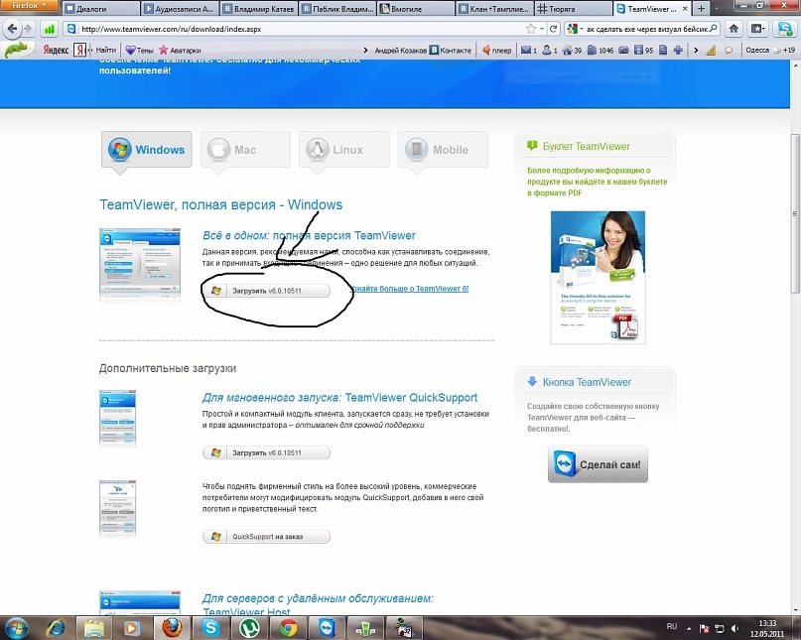Open Skype from the taskbar
The width and height of the screenshot is (801, 640).
click(208, 627)
